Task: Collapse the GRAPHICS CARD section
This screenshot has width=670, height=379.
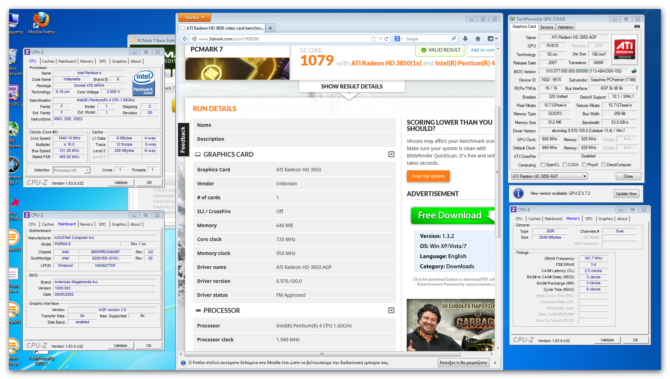Action: click(391, 154)
